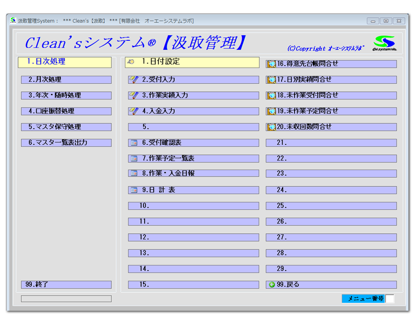Click the empty menu slot 23.

pos(331,174)
